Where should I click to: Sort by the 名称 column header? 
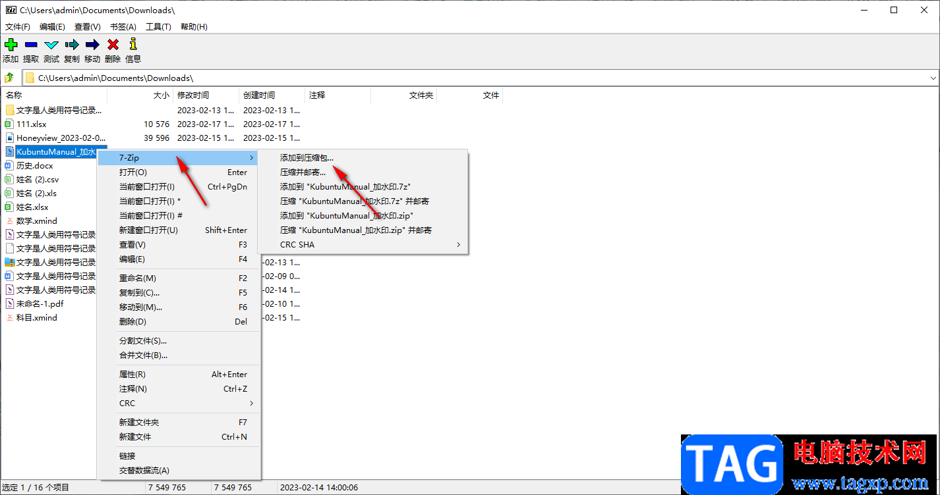click(x=54, y=95)
